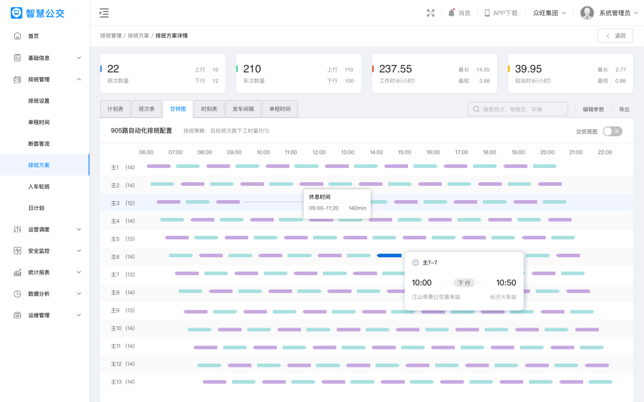Collapse the sidebar with the menu fold icon
The image size is (644, 402).
pos(104,13)
